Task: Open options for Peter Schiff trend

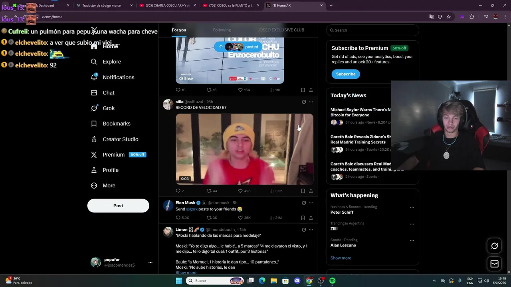Action: coord(412,208)
